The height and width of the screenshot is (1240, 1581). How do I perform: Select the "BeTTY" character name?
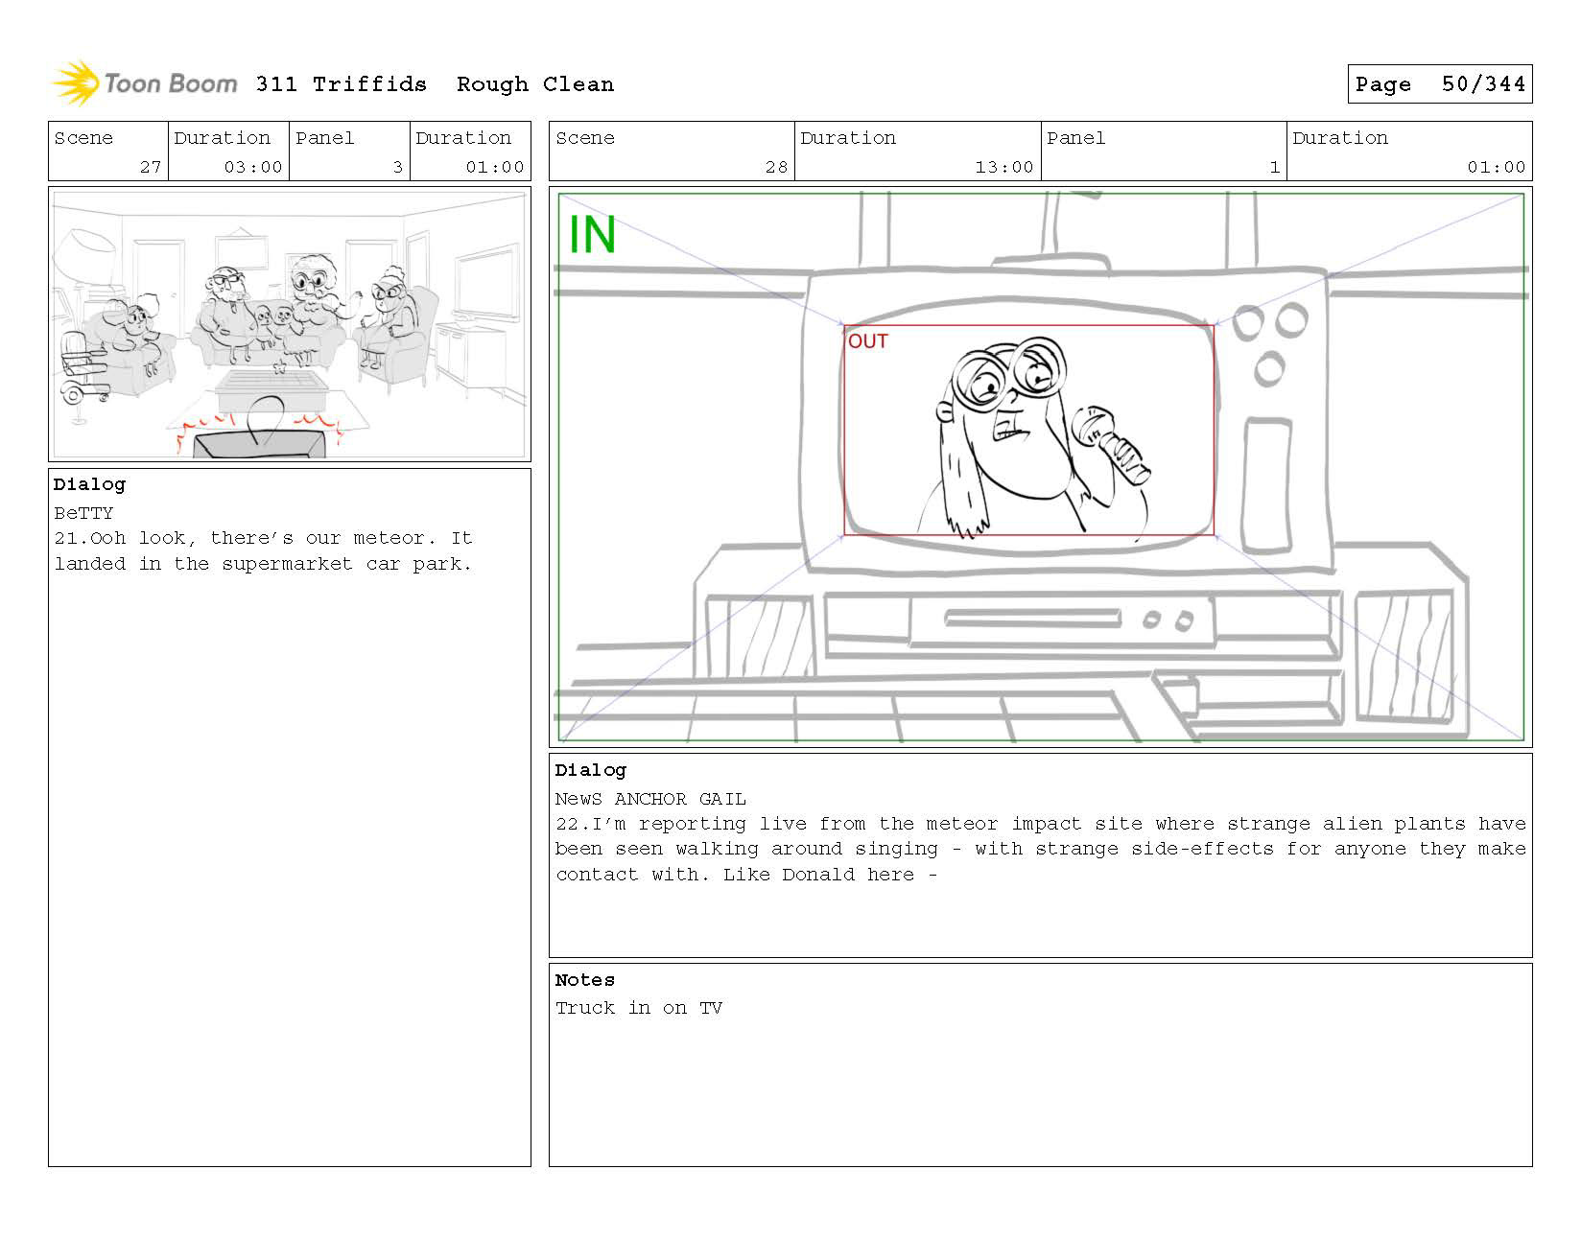(x=83, y=513)
